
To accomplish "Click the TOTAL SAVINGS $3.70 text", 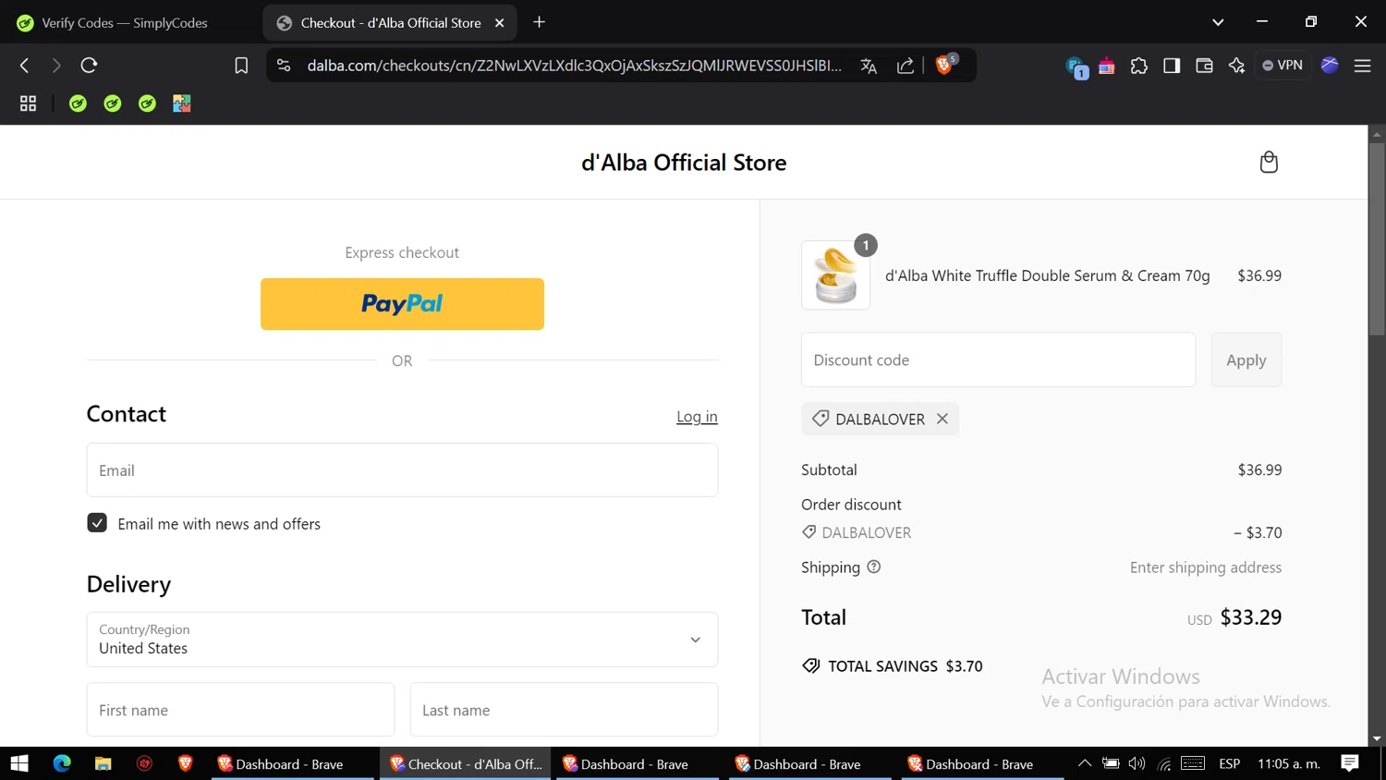I will tap(906, 666).
